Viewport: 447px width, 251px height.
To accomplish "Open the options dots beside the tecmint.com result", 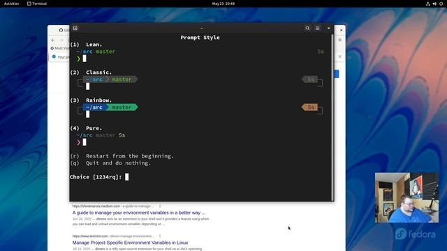I will (160, 236).
